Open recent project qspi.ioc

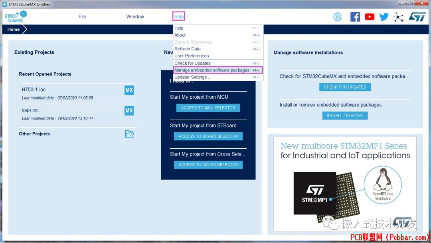pyautogui.click(x=30, y=110)
